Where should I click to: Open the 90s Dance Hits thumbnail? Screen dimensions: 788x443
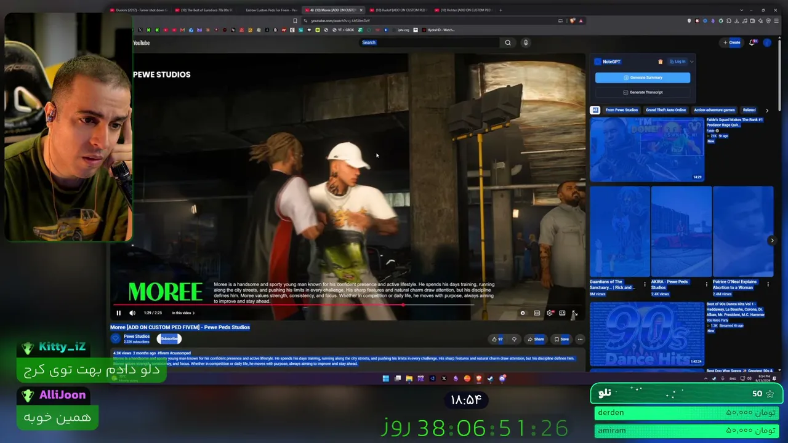coord(647,334)
